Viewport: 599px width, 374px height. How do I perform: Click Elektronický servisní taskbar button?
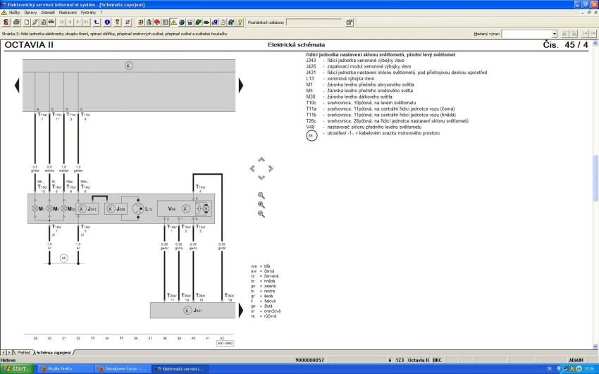180,369
